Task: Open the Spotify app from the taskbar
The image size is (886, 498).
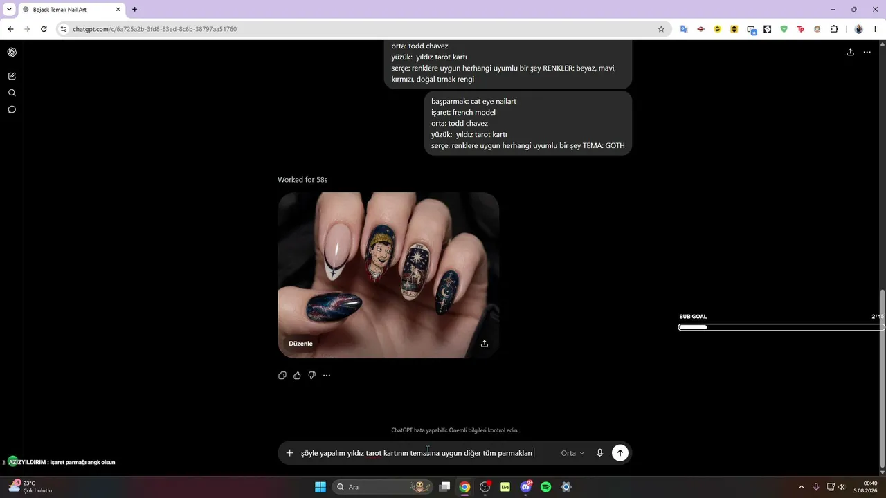Action: coord(545,487)
